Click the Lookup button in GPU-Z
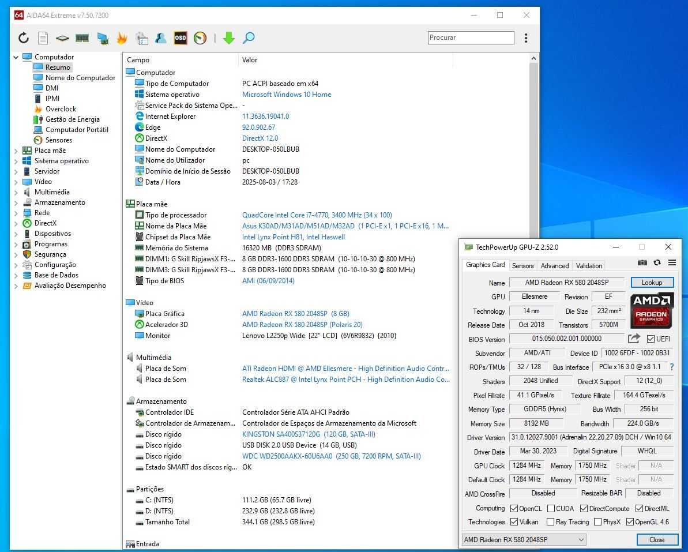This screenshot has height=552, width=688. [652, 283]
